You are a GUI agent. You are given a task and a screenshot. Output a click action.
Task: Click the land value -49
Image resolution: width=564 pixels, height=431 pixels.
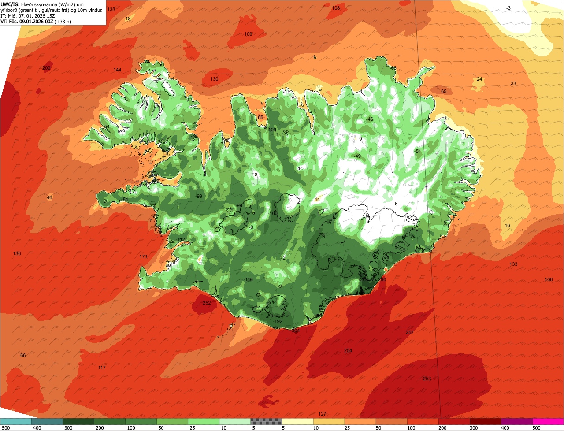click(x=357, y=156)
